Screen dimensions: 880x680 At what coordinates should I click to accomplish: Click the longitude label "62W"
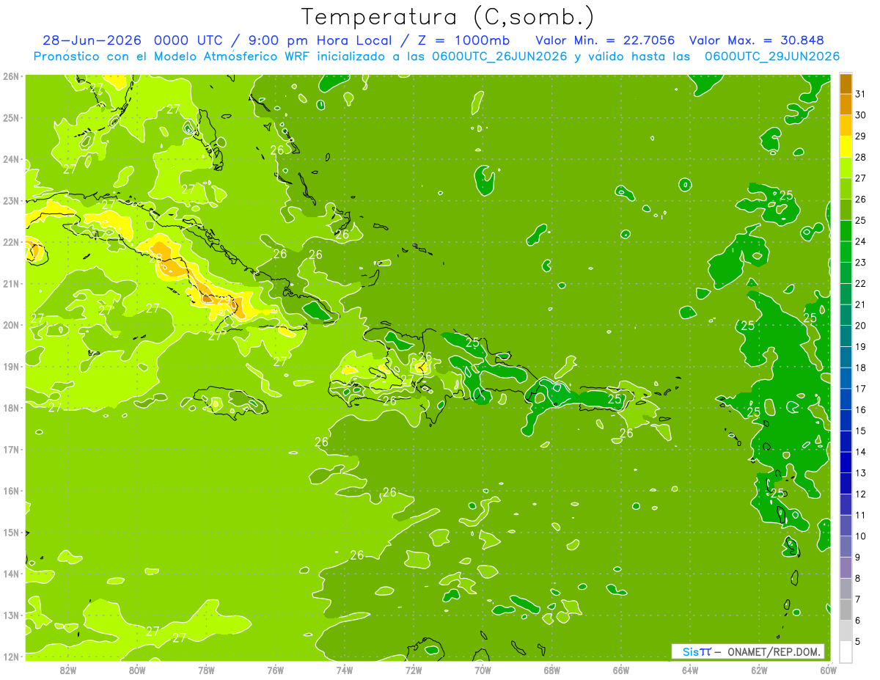point(759,670)
